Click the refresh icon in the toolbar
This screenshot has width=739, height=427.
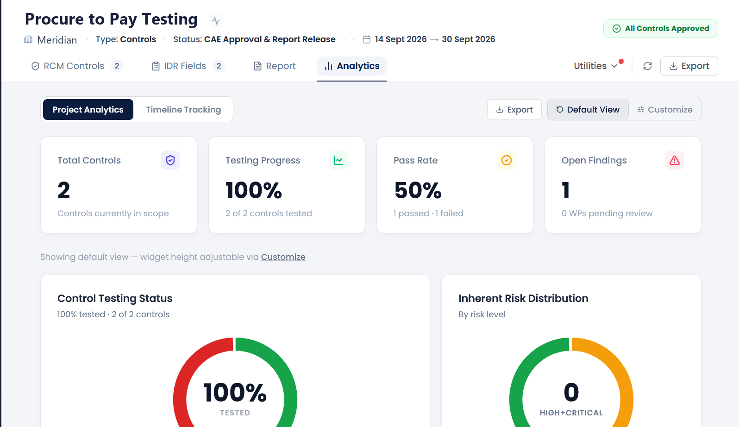pyautogui.click(x=647, y=66)
